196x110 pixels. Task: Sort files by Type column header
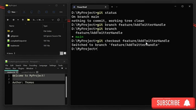[x=45, y=26]
